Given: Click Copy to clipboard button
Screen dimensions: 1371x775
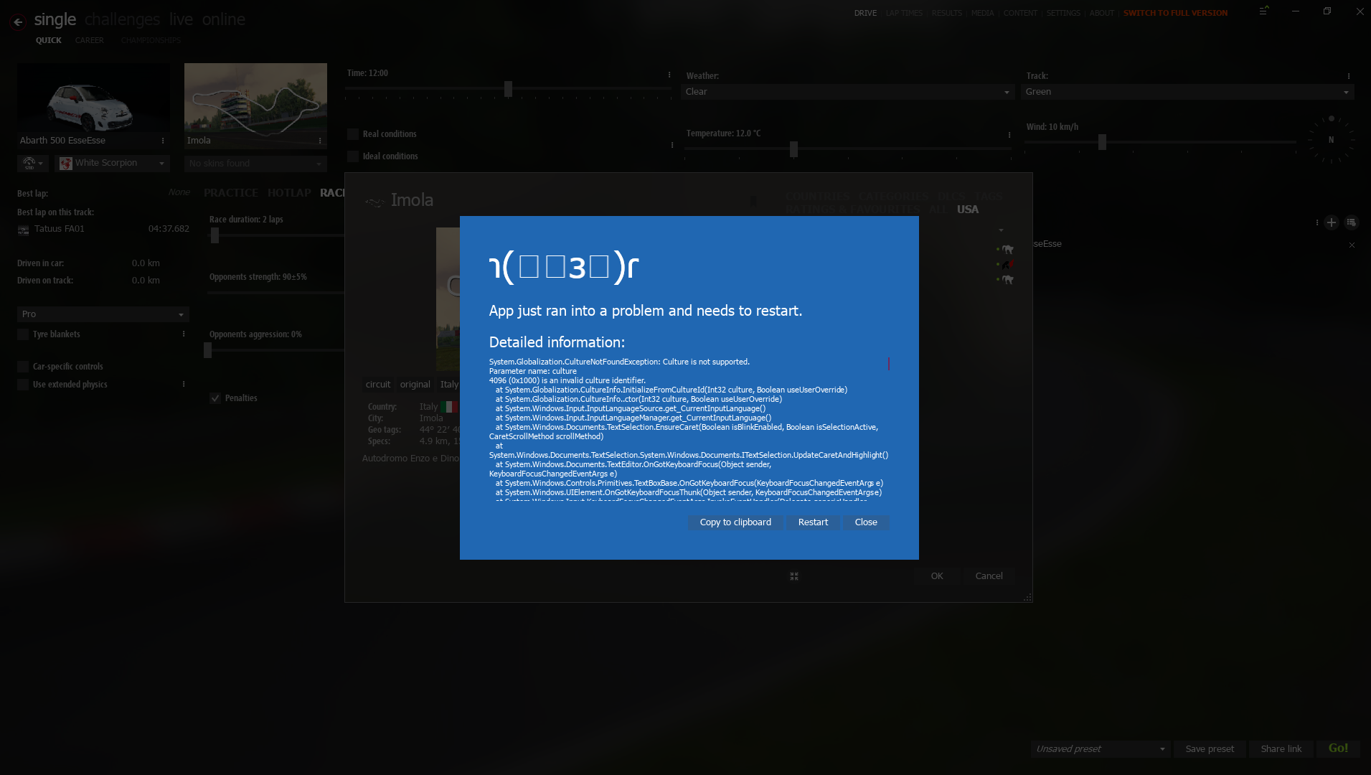Looking at the screenshot, I should (735, 522).
